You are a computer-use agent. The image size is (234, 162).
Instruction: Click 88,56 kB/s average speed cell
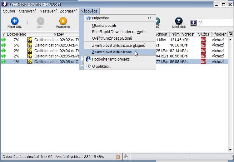point(179,56)
